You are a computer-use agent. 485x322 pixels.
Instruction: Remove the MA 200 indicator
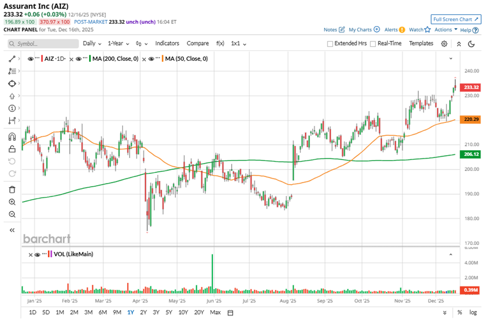tap(71, 59)
